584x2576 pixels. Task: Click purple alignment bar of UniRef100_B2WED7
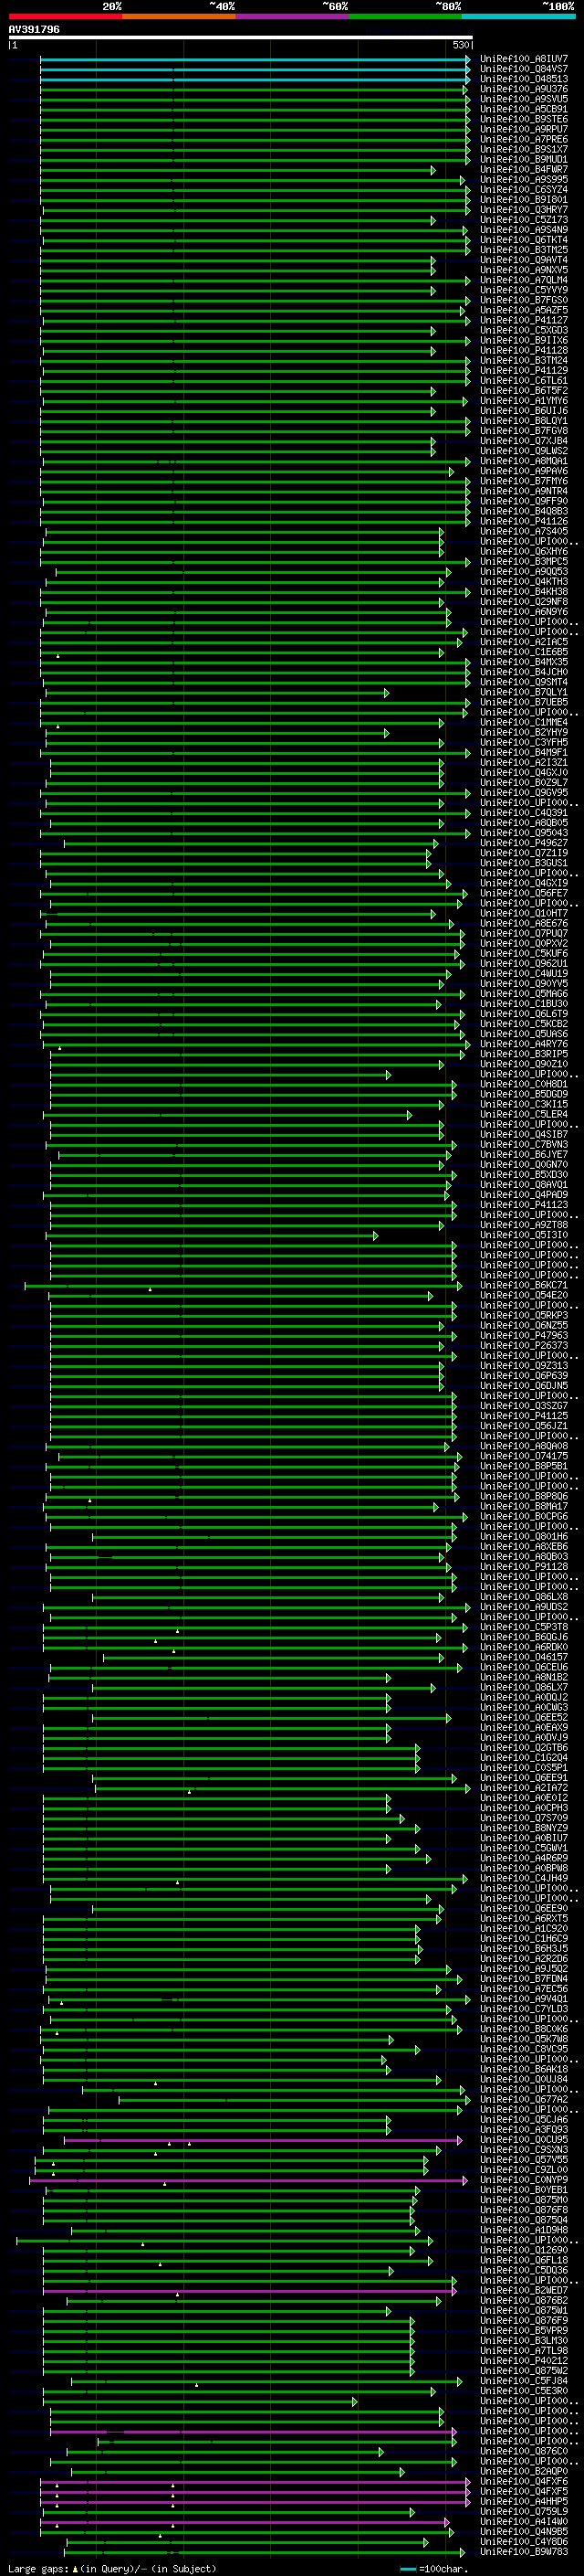250,2290
